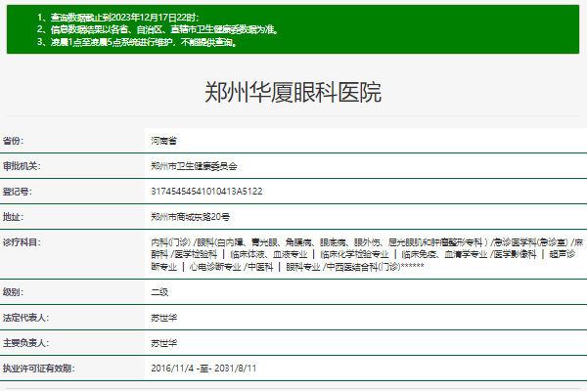This screenshot has height=391, width=587.
Task: Select the 地址 label
Action: pos(13,217)
